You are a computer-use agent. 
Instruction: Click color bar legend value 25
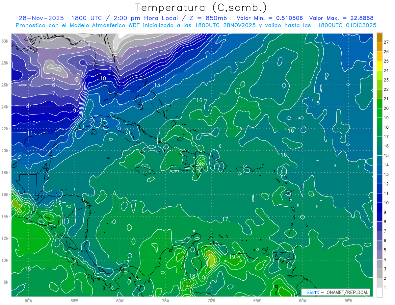(386, 61)
